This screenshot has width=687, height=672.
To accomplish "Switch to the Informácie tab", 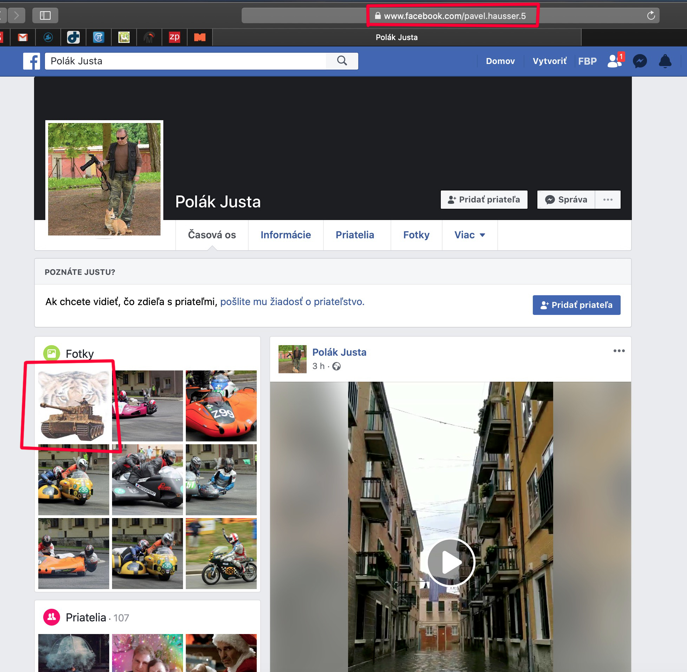I will click(285, 235).
